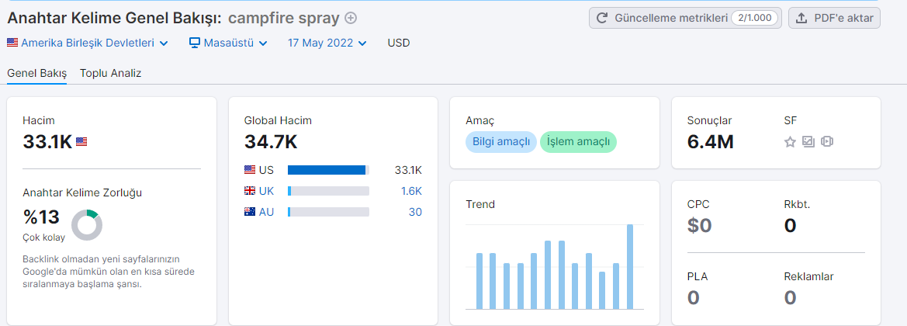Click the Amaç heading
The image size is (907, 326).
[480, 121]
